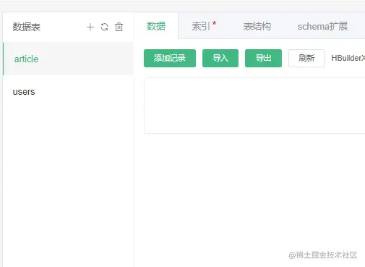This screenshot has height=267, width=365.
Task: Click the 导入 button
Action: tap(220, 58)
